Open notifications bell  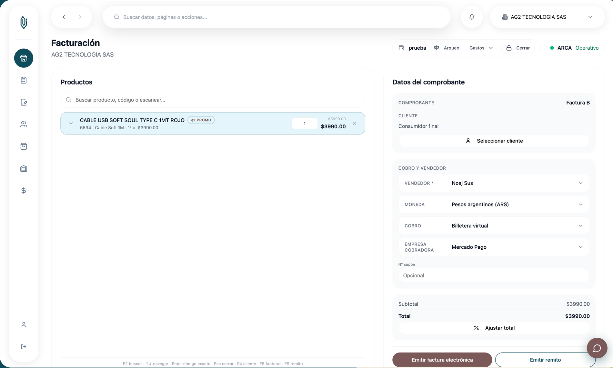pyautogui.click(x=472, y=17)
